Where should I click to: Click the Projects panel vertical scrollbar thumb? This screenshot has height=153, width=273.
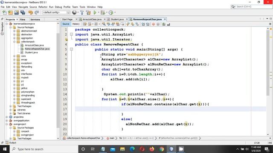[58, 80]
